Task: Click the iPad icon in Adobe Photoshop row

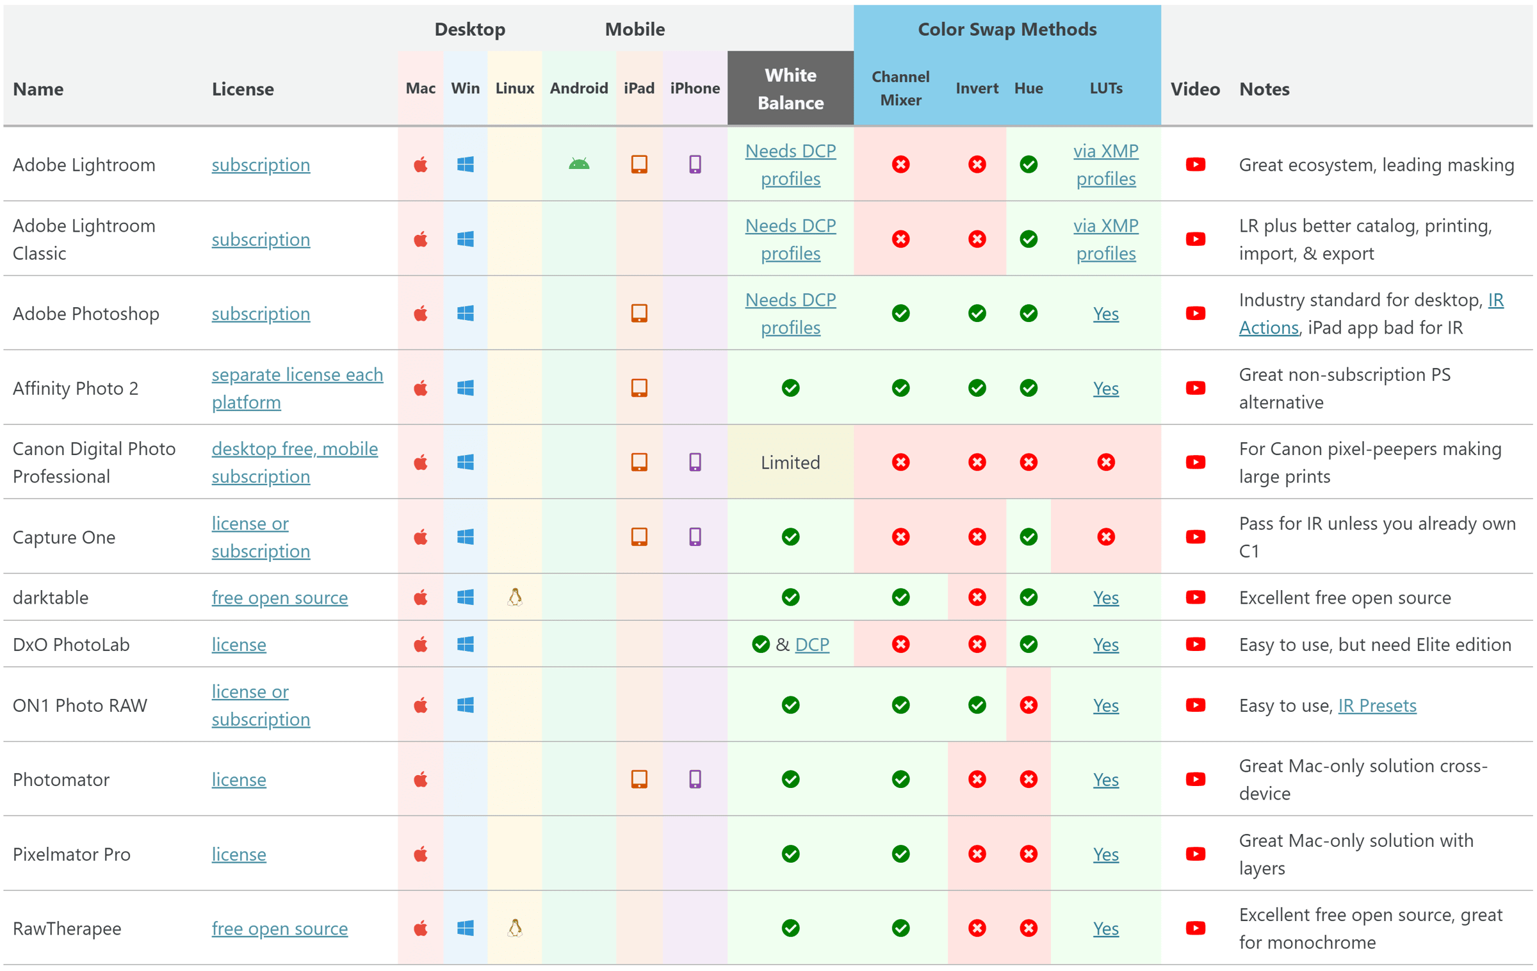Action: [x=639, y=313]
